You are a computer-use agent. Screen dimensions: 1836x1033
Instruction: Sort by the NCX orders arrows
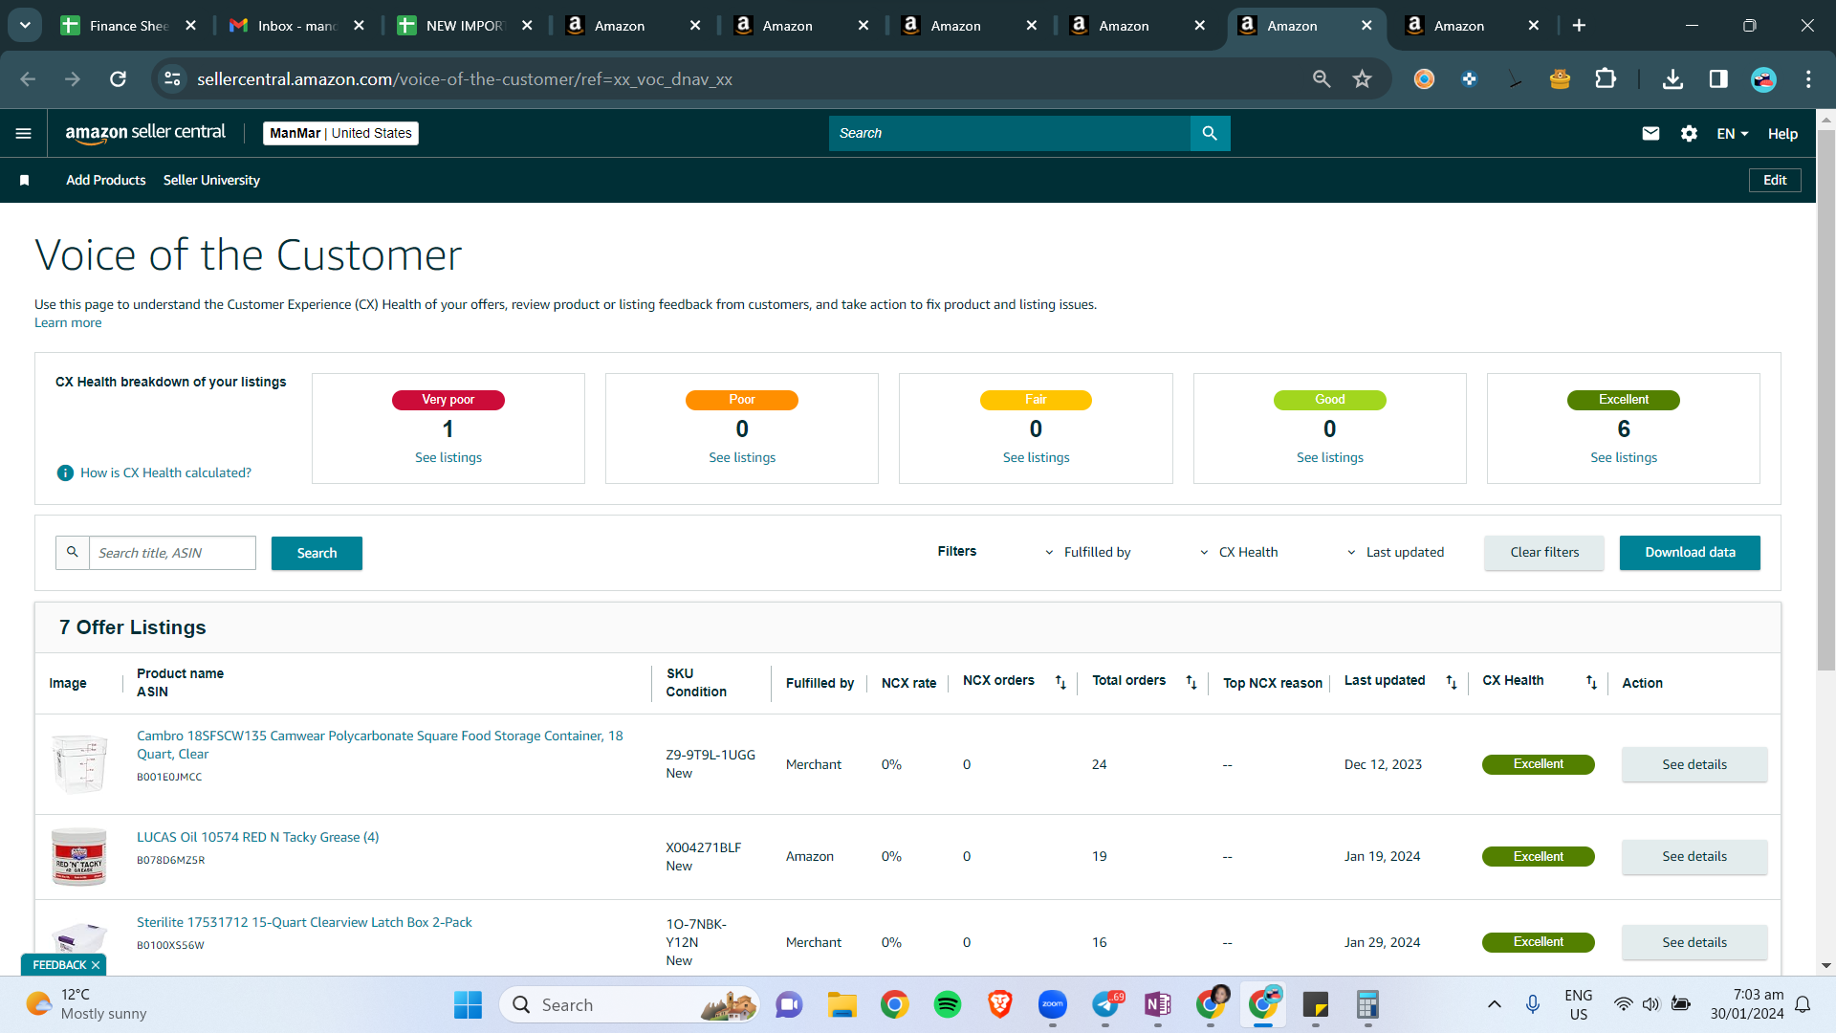tap(1060, 682)
